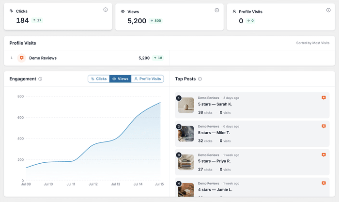Click the '32 clicks' stat on Mike T. post

(205, 141)
